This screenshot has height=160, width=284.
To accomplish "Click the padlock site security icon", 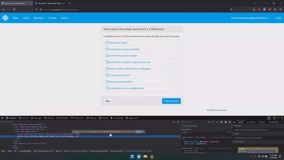I will tap(40, 9).
